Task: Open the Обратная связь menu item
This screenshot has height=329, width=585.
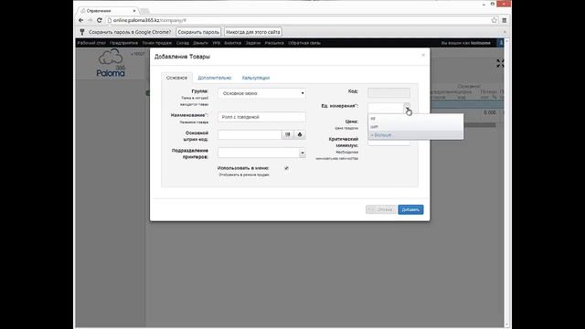Action: [304, 43]
